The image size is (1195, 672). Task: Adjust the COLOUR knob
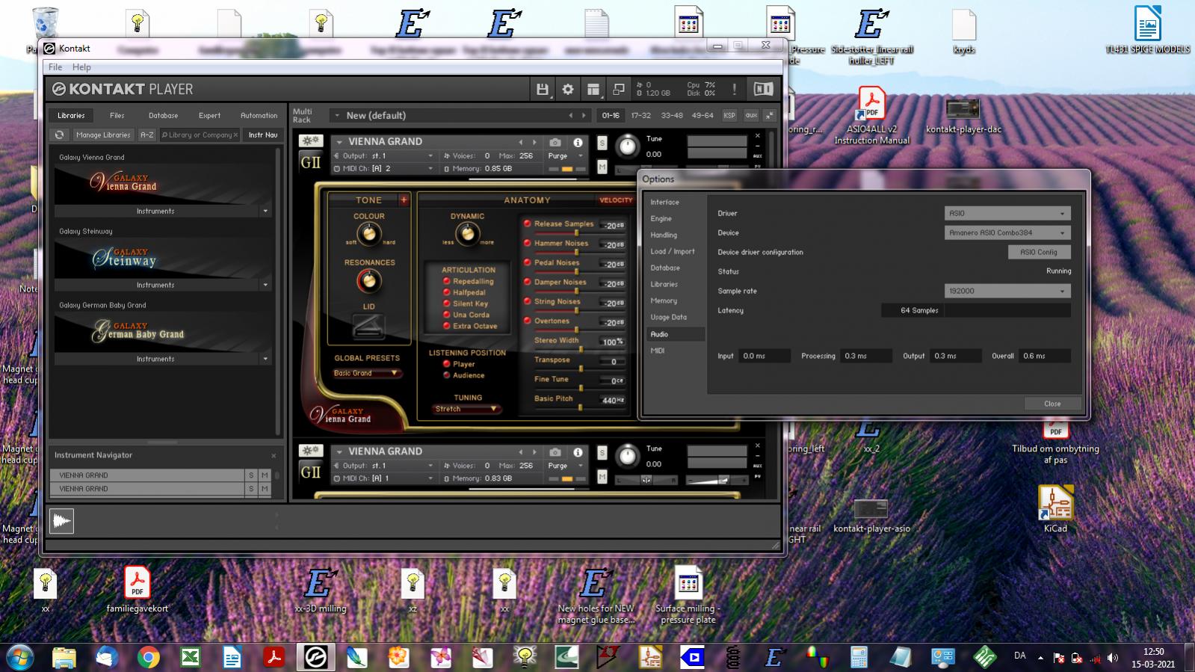(368, 234)
